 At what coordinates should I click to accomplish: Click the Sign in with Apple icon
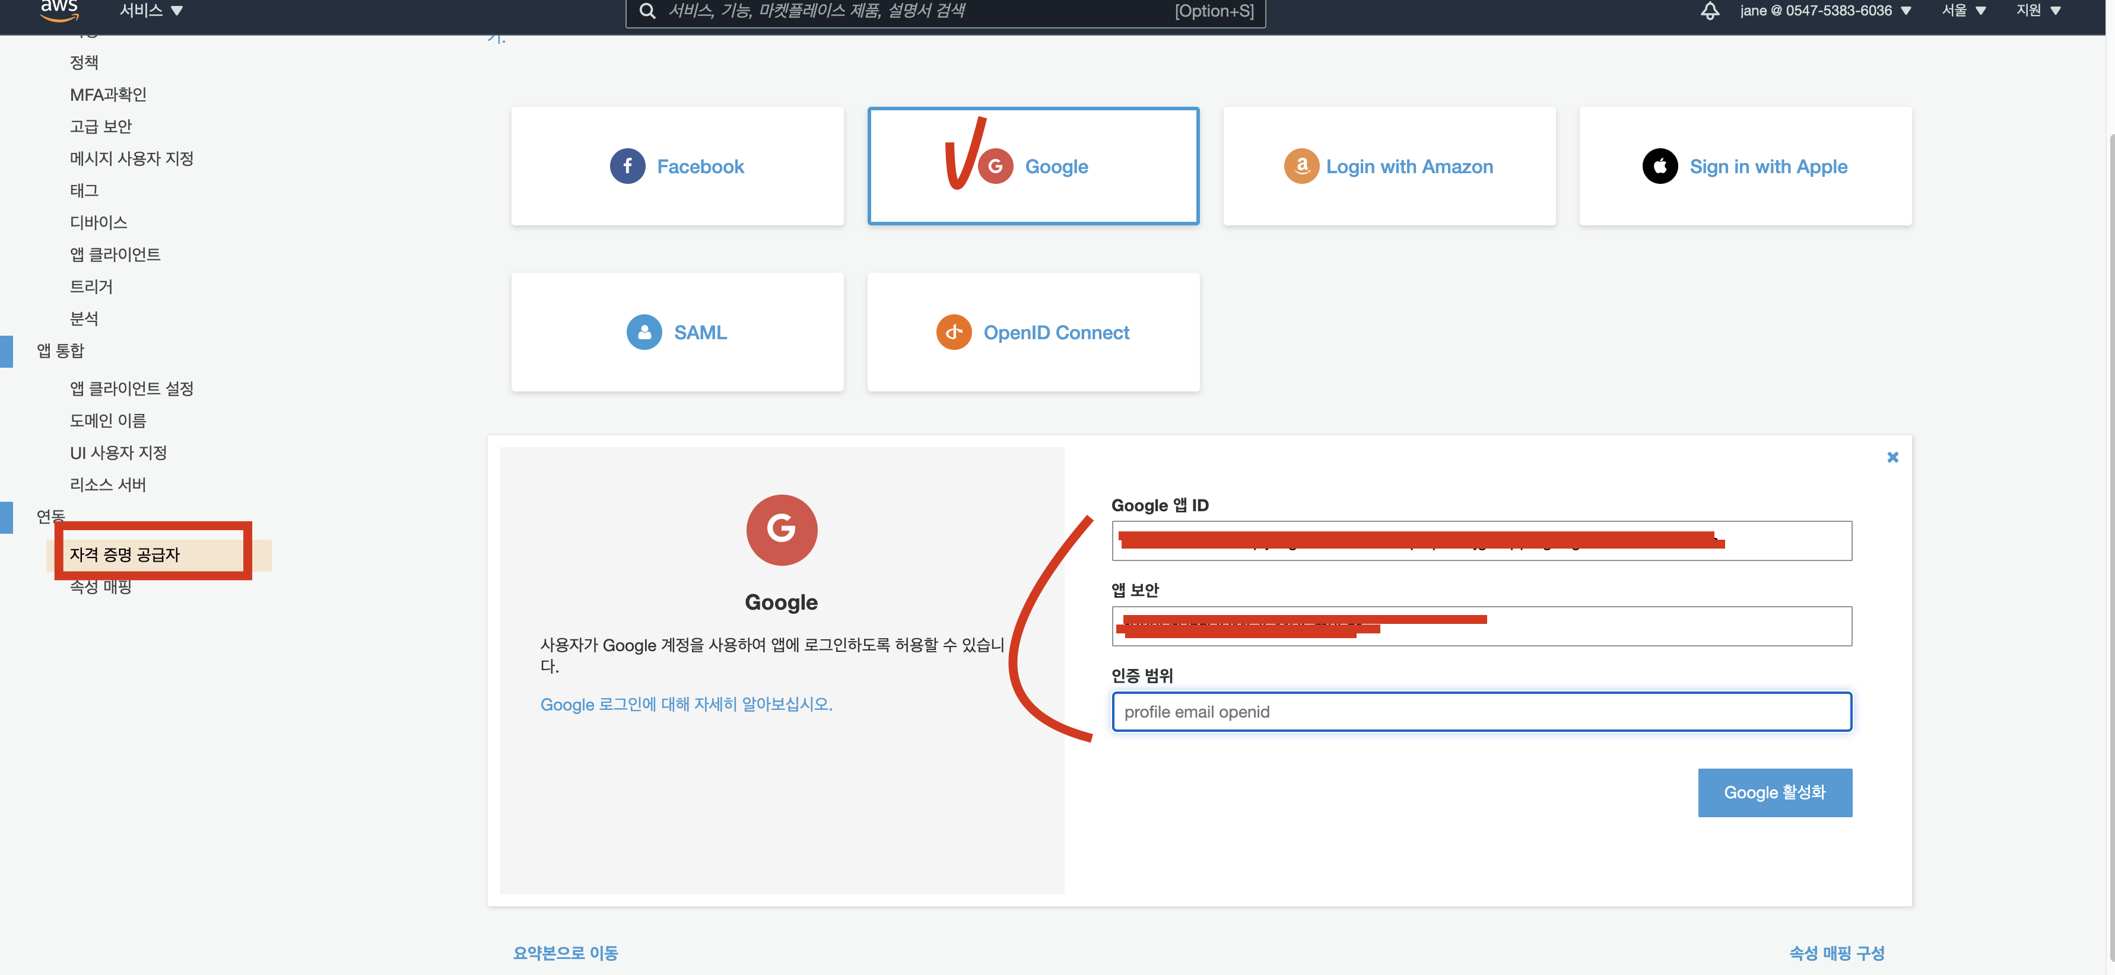tap(1659, 167)
